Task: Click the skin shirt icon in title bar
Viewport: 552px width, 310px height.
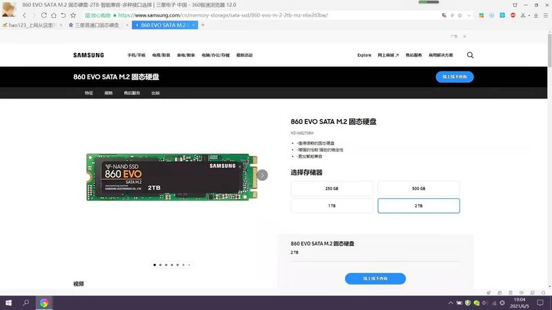Action: pyautogui.click(x=515, y=5)
